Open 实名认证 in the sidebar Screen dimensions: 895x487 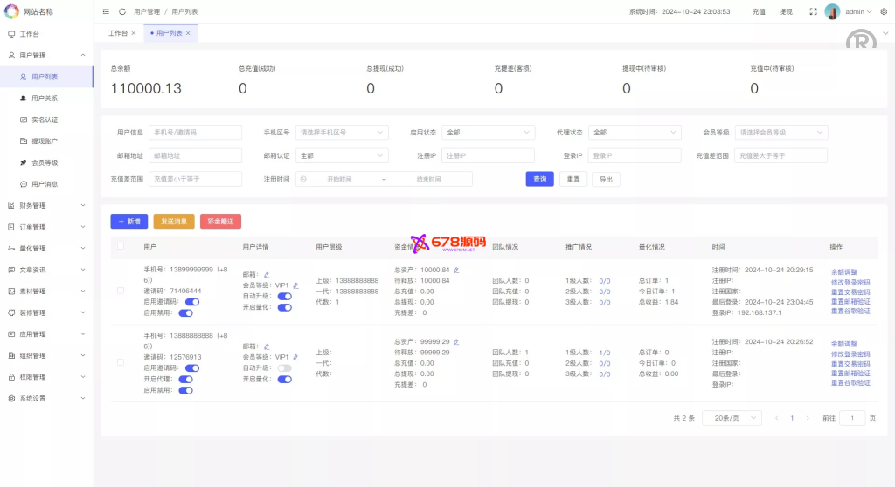tap(45, 120)
